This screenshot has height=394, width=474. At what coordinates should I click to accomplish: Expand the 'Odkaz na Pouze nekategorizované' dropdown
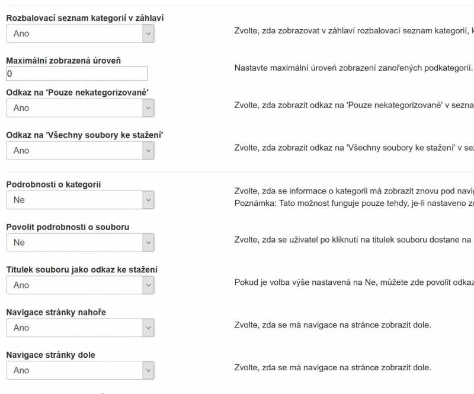(80, 108)
